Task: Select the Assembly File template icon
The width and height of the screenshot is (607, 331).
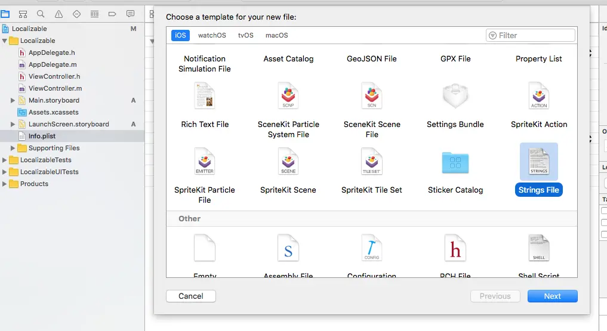Action: click(288, 248)
